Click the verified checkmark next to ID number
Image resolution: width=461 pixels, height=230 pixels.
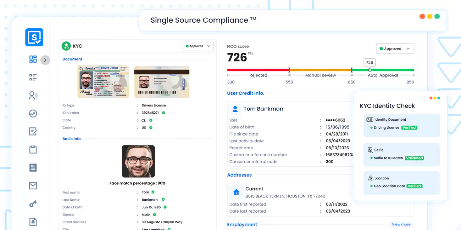163,113
